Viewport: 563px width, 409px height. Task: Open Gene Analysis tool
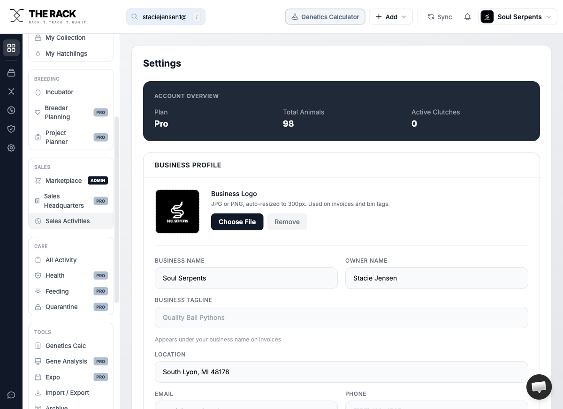(x=71, y=361)
